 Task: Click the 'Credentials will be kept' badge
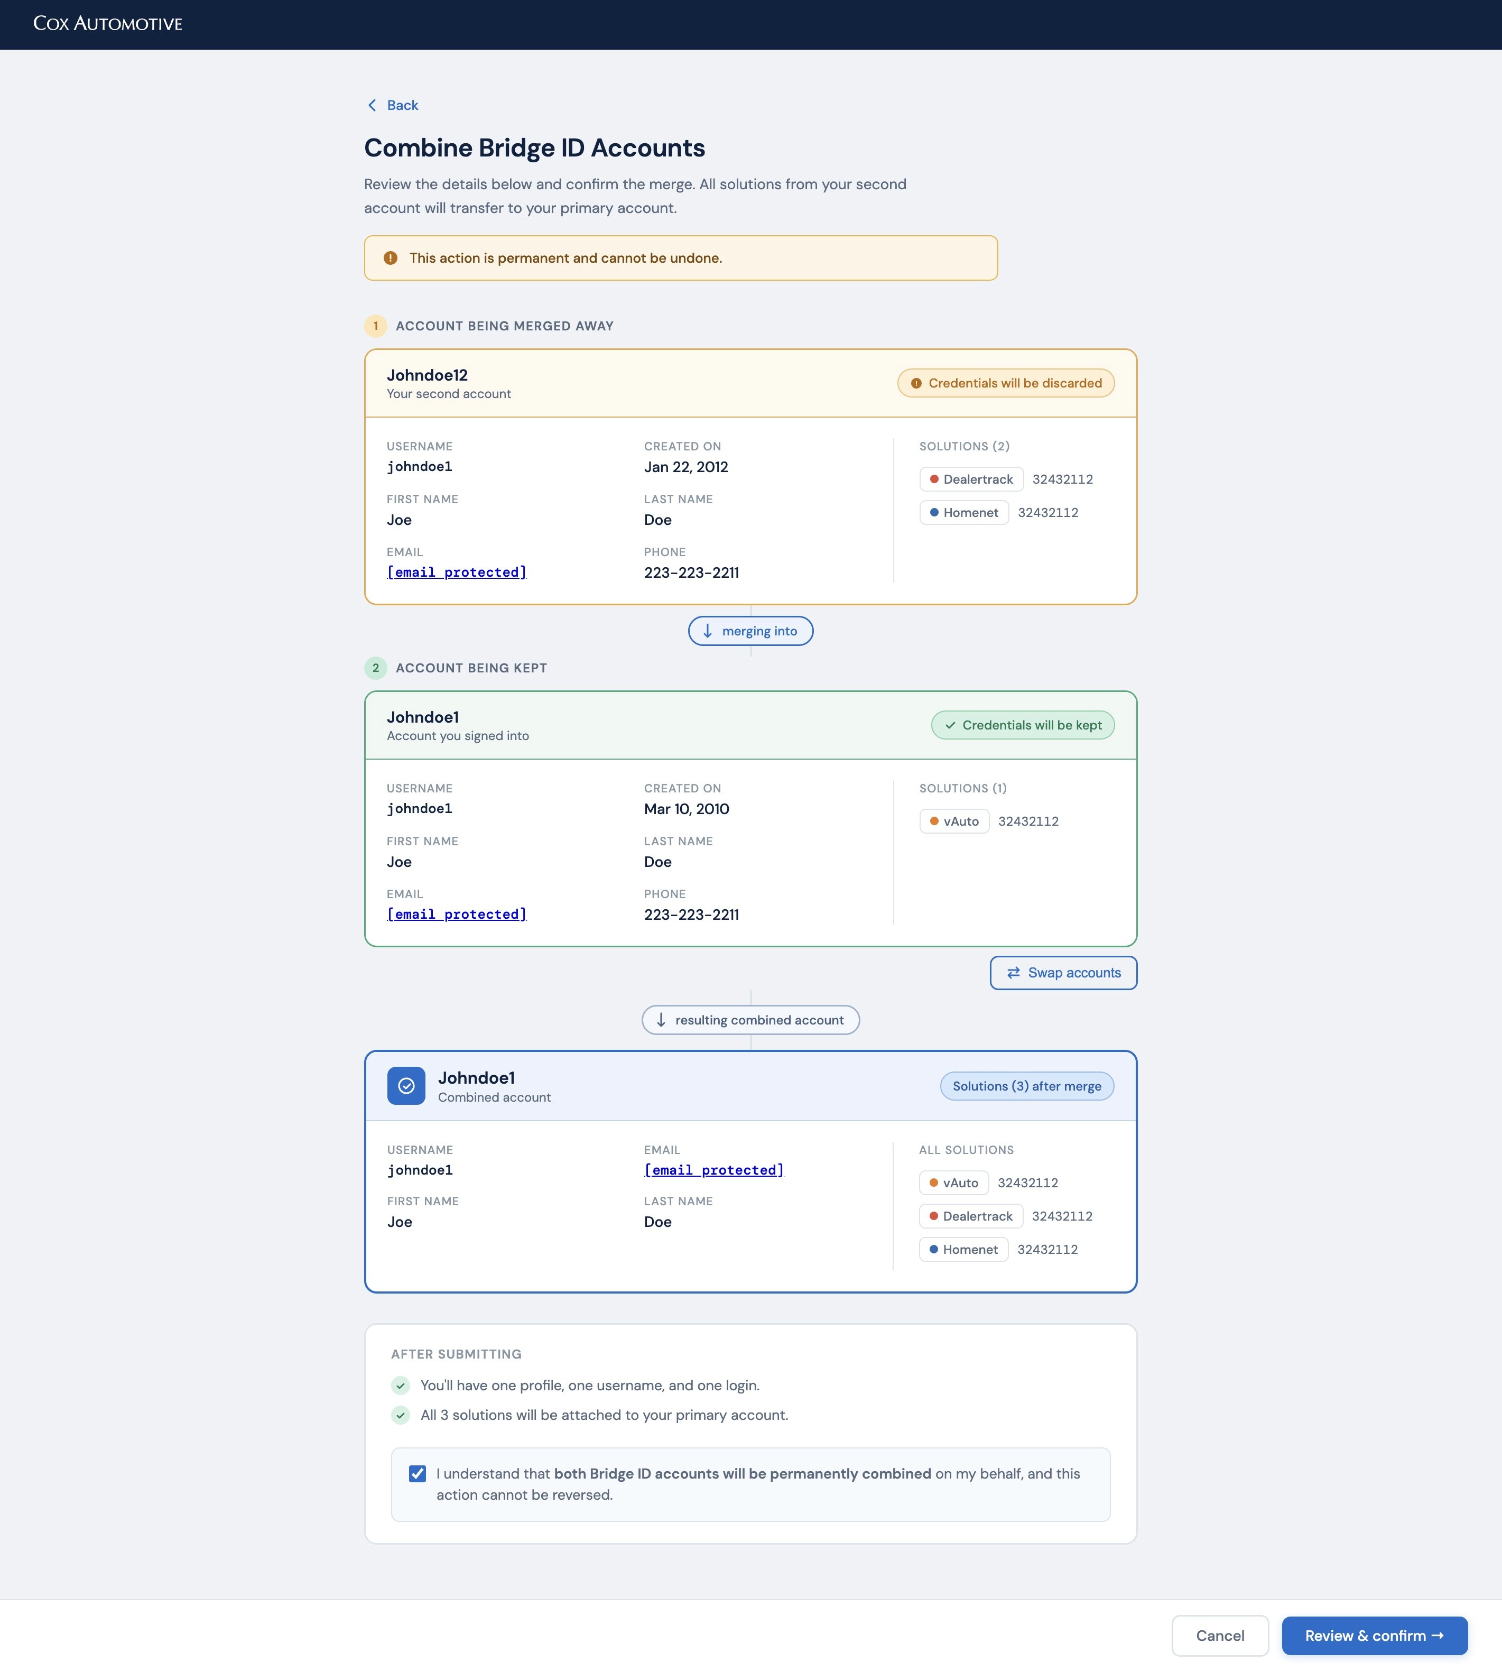(1023, 725)
